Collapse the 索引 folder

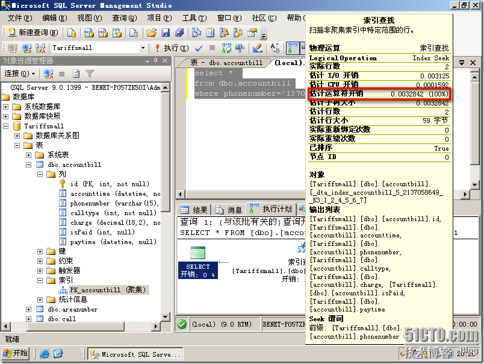[x=40, y=281]
